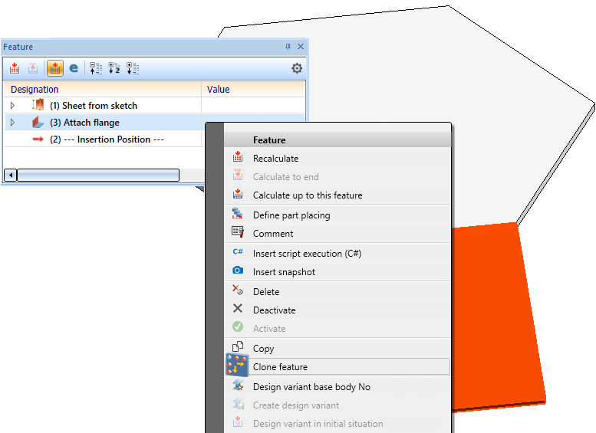The image size is (596, 433).
Task: Click the Define part placing icon
Action: tap(238, 213)
